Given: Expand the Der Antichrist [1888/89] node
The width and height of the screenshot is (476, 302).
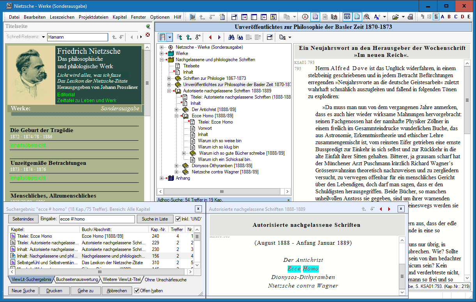Looking at the screenshot, I should point(177,109).
